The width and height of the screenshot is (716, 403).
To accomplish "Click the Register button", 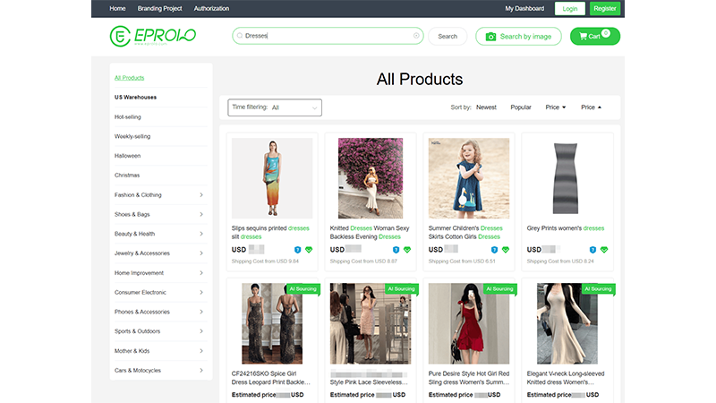I will (605, 8).
